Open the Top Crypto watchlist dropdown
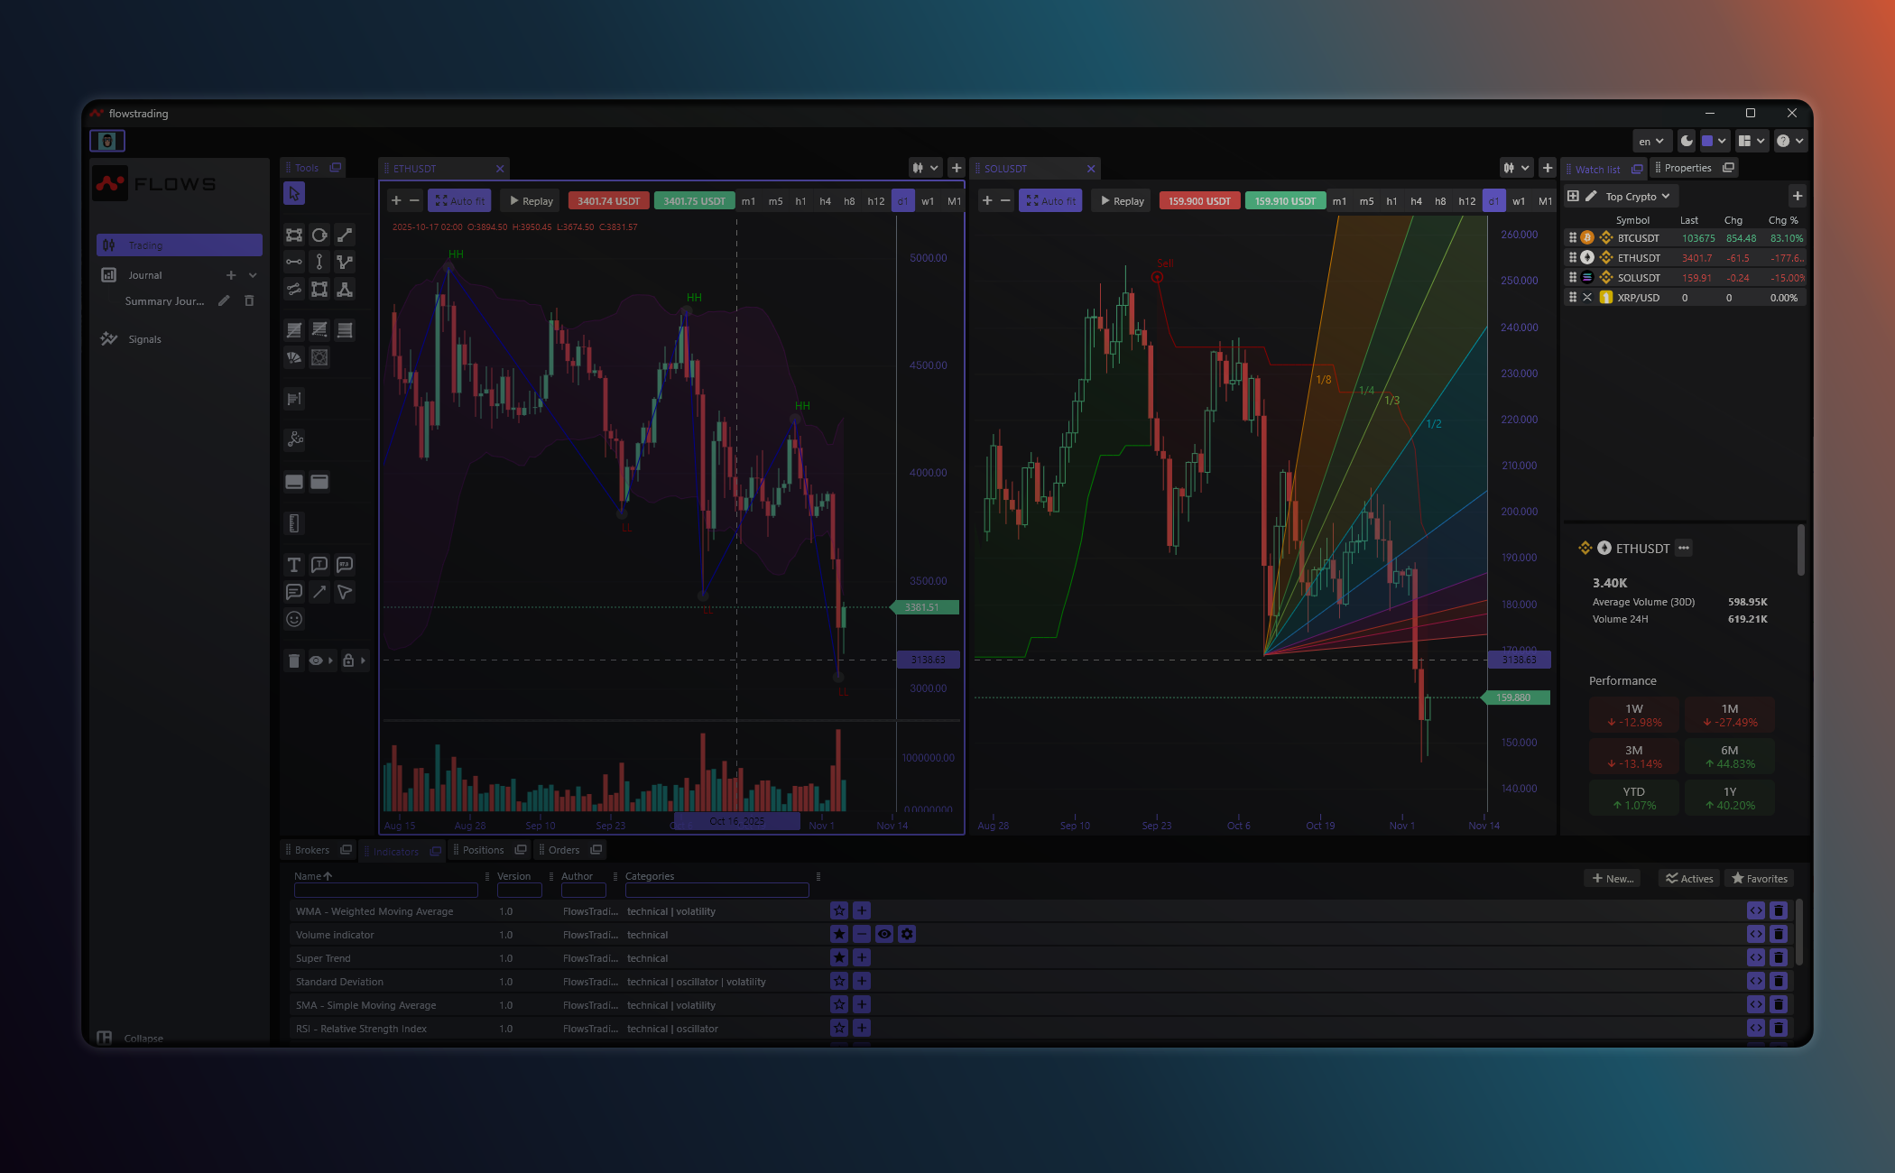The image size is (1895, 1173). (x=1637, y=197)
